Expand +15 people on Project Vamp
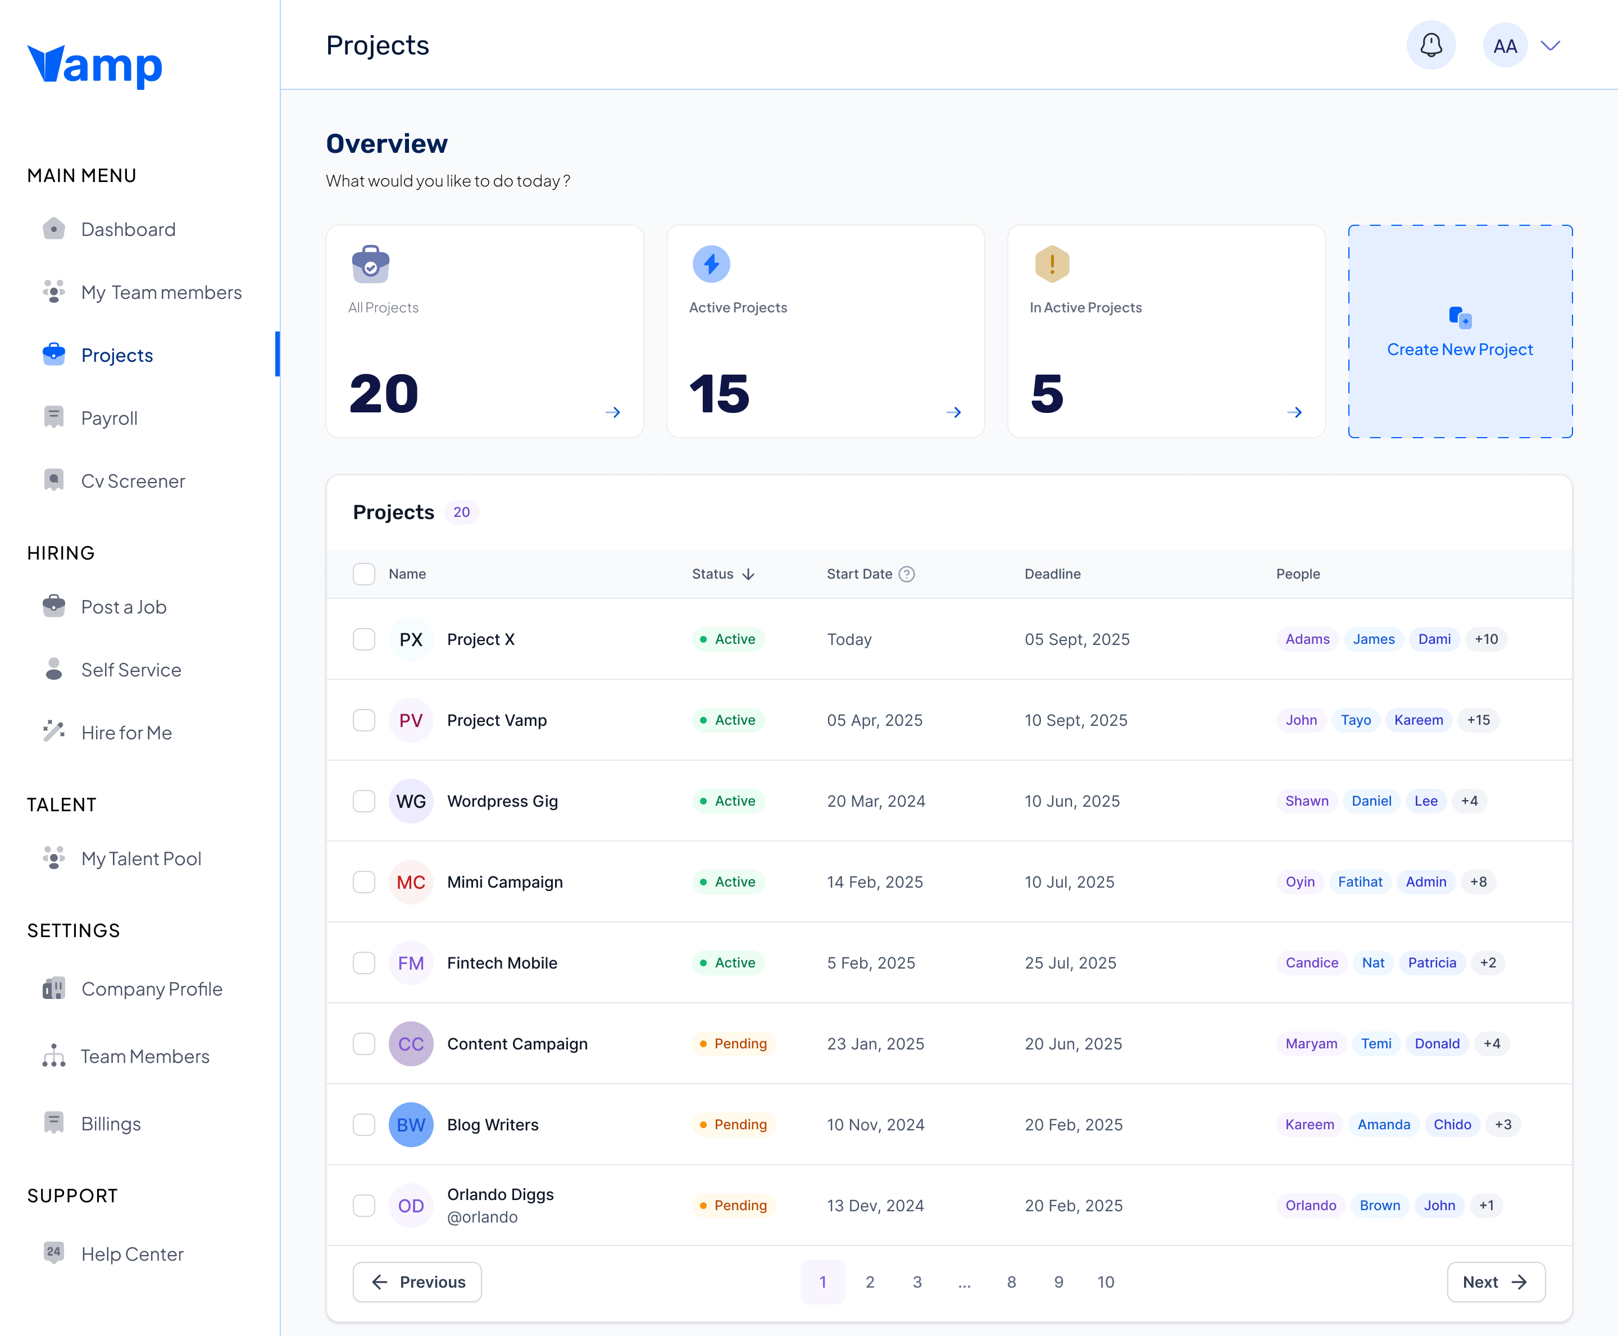Image resolution: width=1618 pixels, height=1336 pixels. pos(1478,720)
